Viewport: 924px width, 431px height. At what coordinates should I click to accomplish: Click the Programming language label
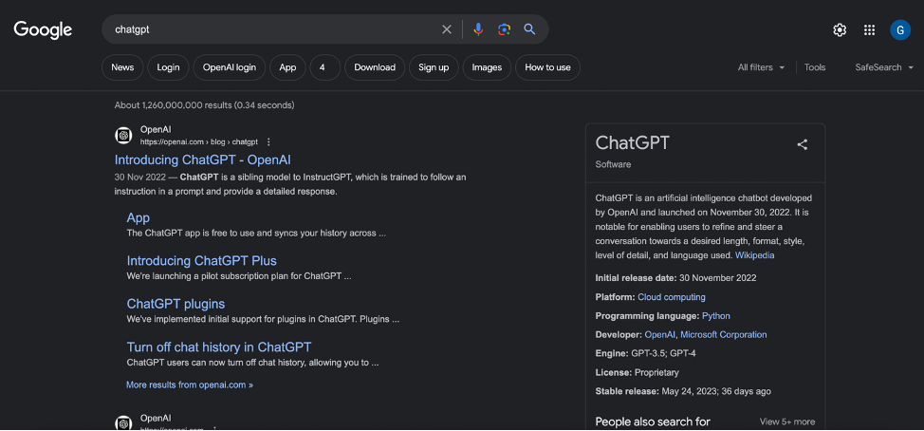pos(648,316)
